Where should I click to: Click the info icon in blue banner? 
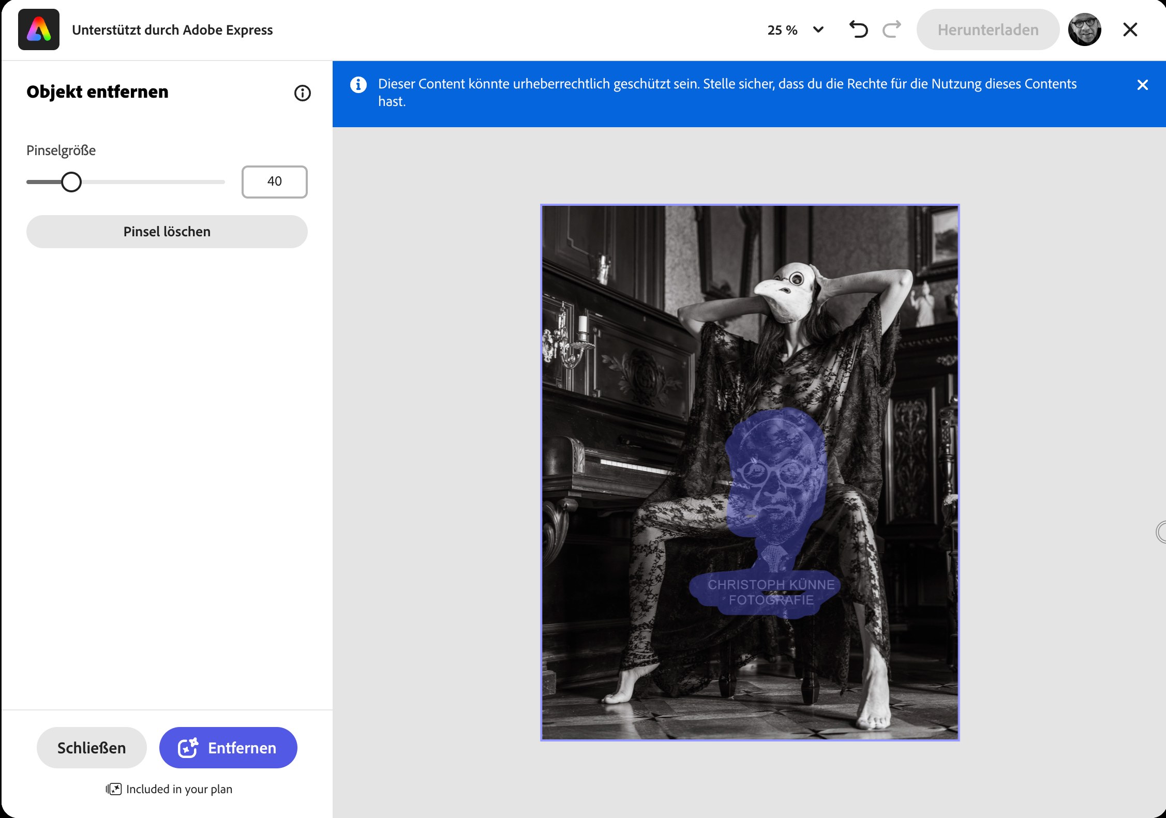[358, 85]
